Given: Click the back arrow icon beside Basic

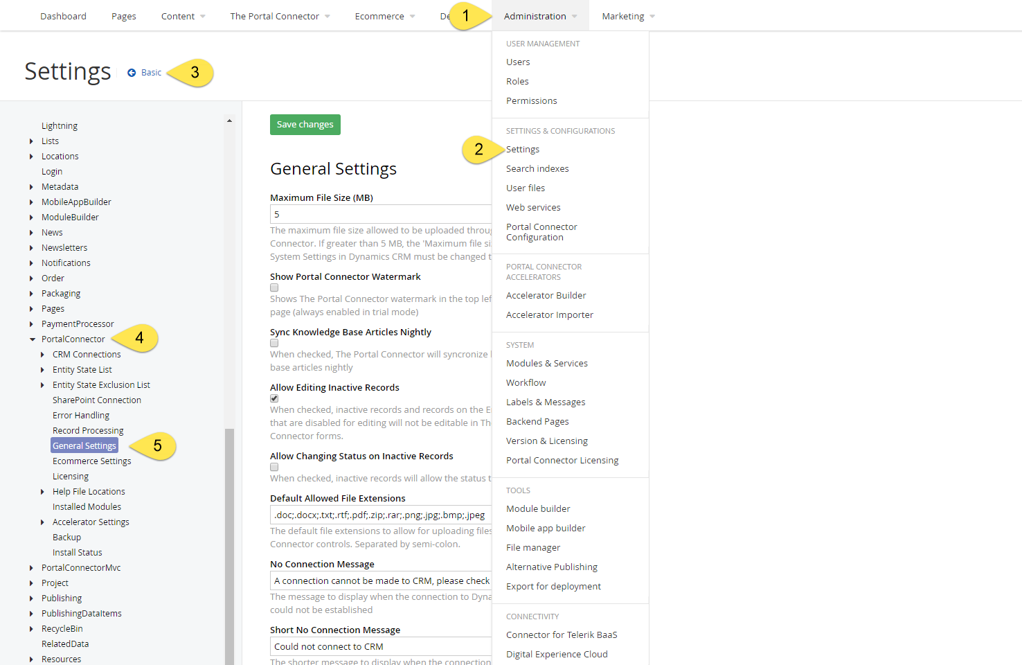Looking at the screenshot, I should (x=132, y=73).
